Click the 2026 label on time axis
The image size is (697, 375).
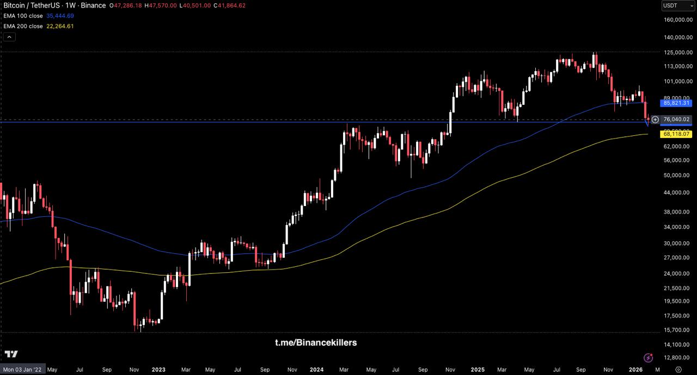pos(635,370)
